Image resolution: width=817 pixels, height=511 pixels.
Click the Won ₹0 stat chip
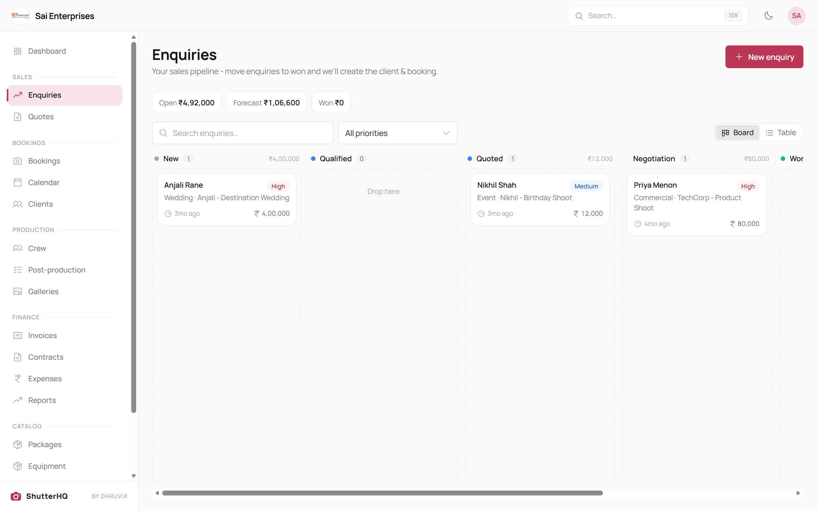point(331,102)
